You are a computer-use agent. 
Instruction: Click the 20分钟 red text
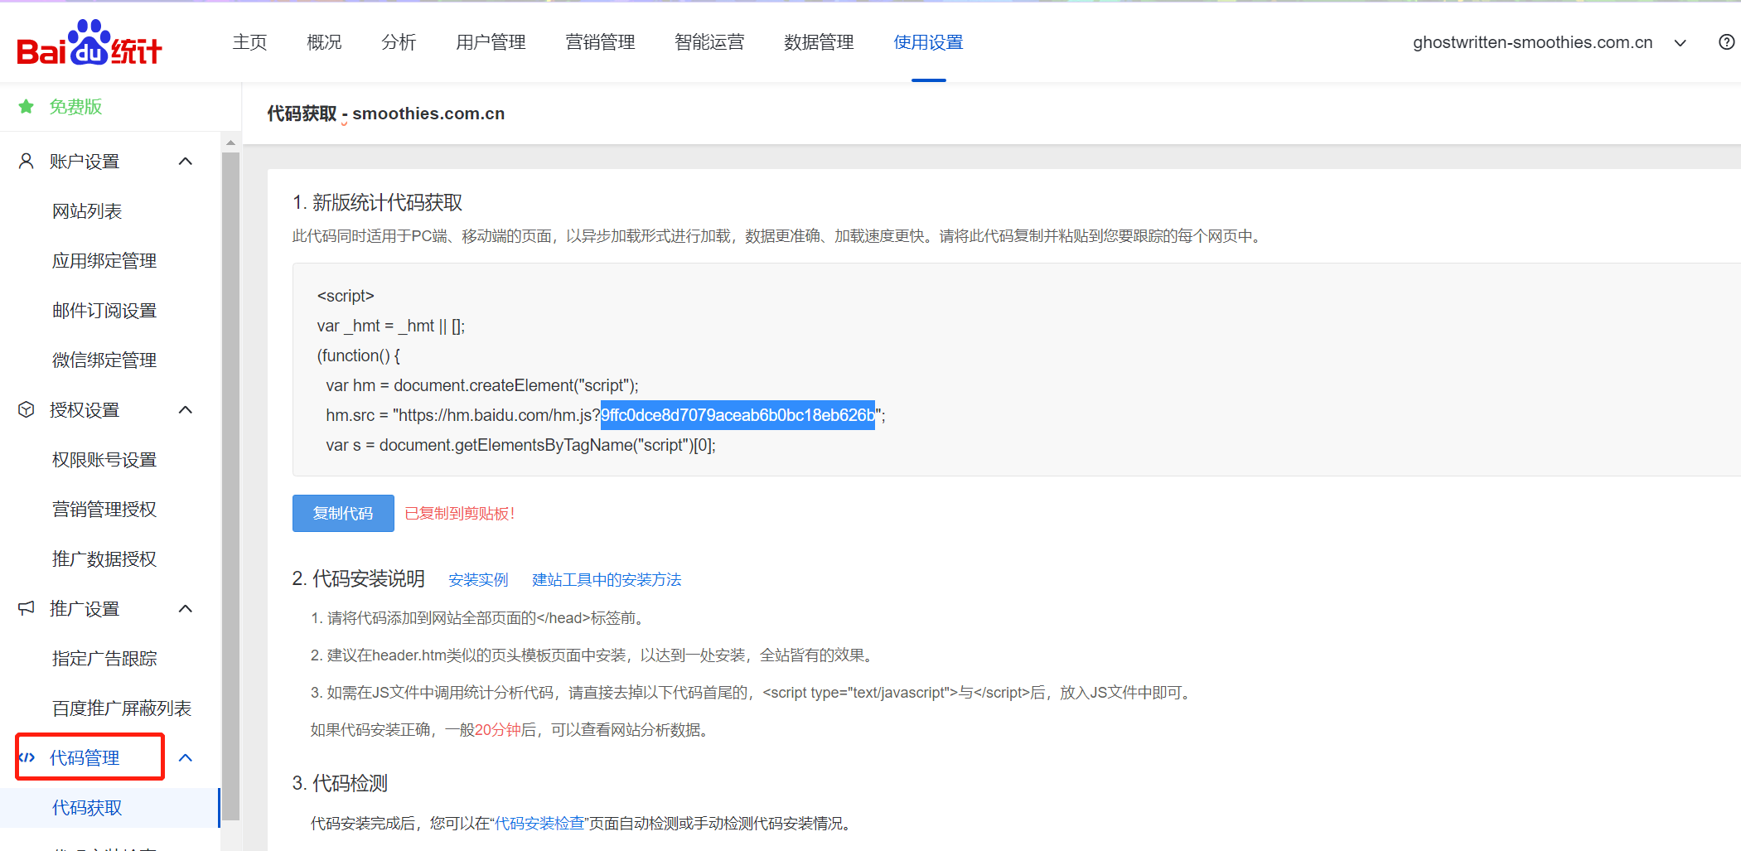pos(498,730)
